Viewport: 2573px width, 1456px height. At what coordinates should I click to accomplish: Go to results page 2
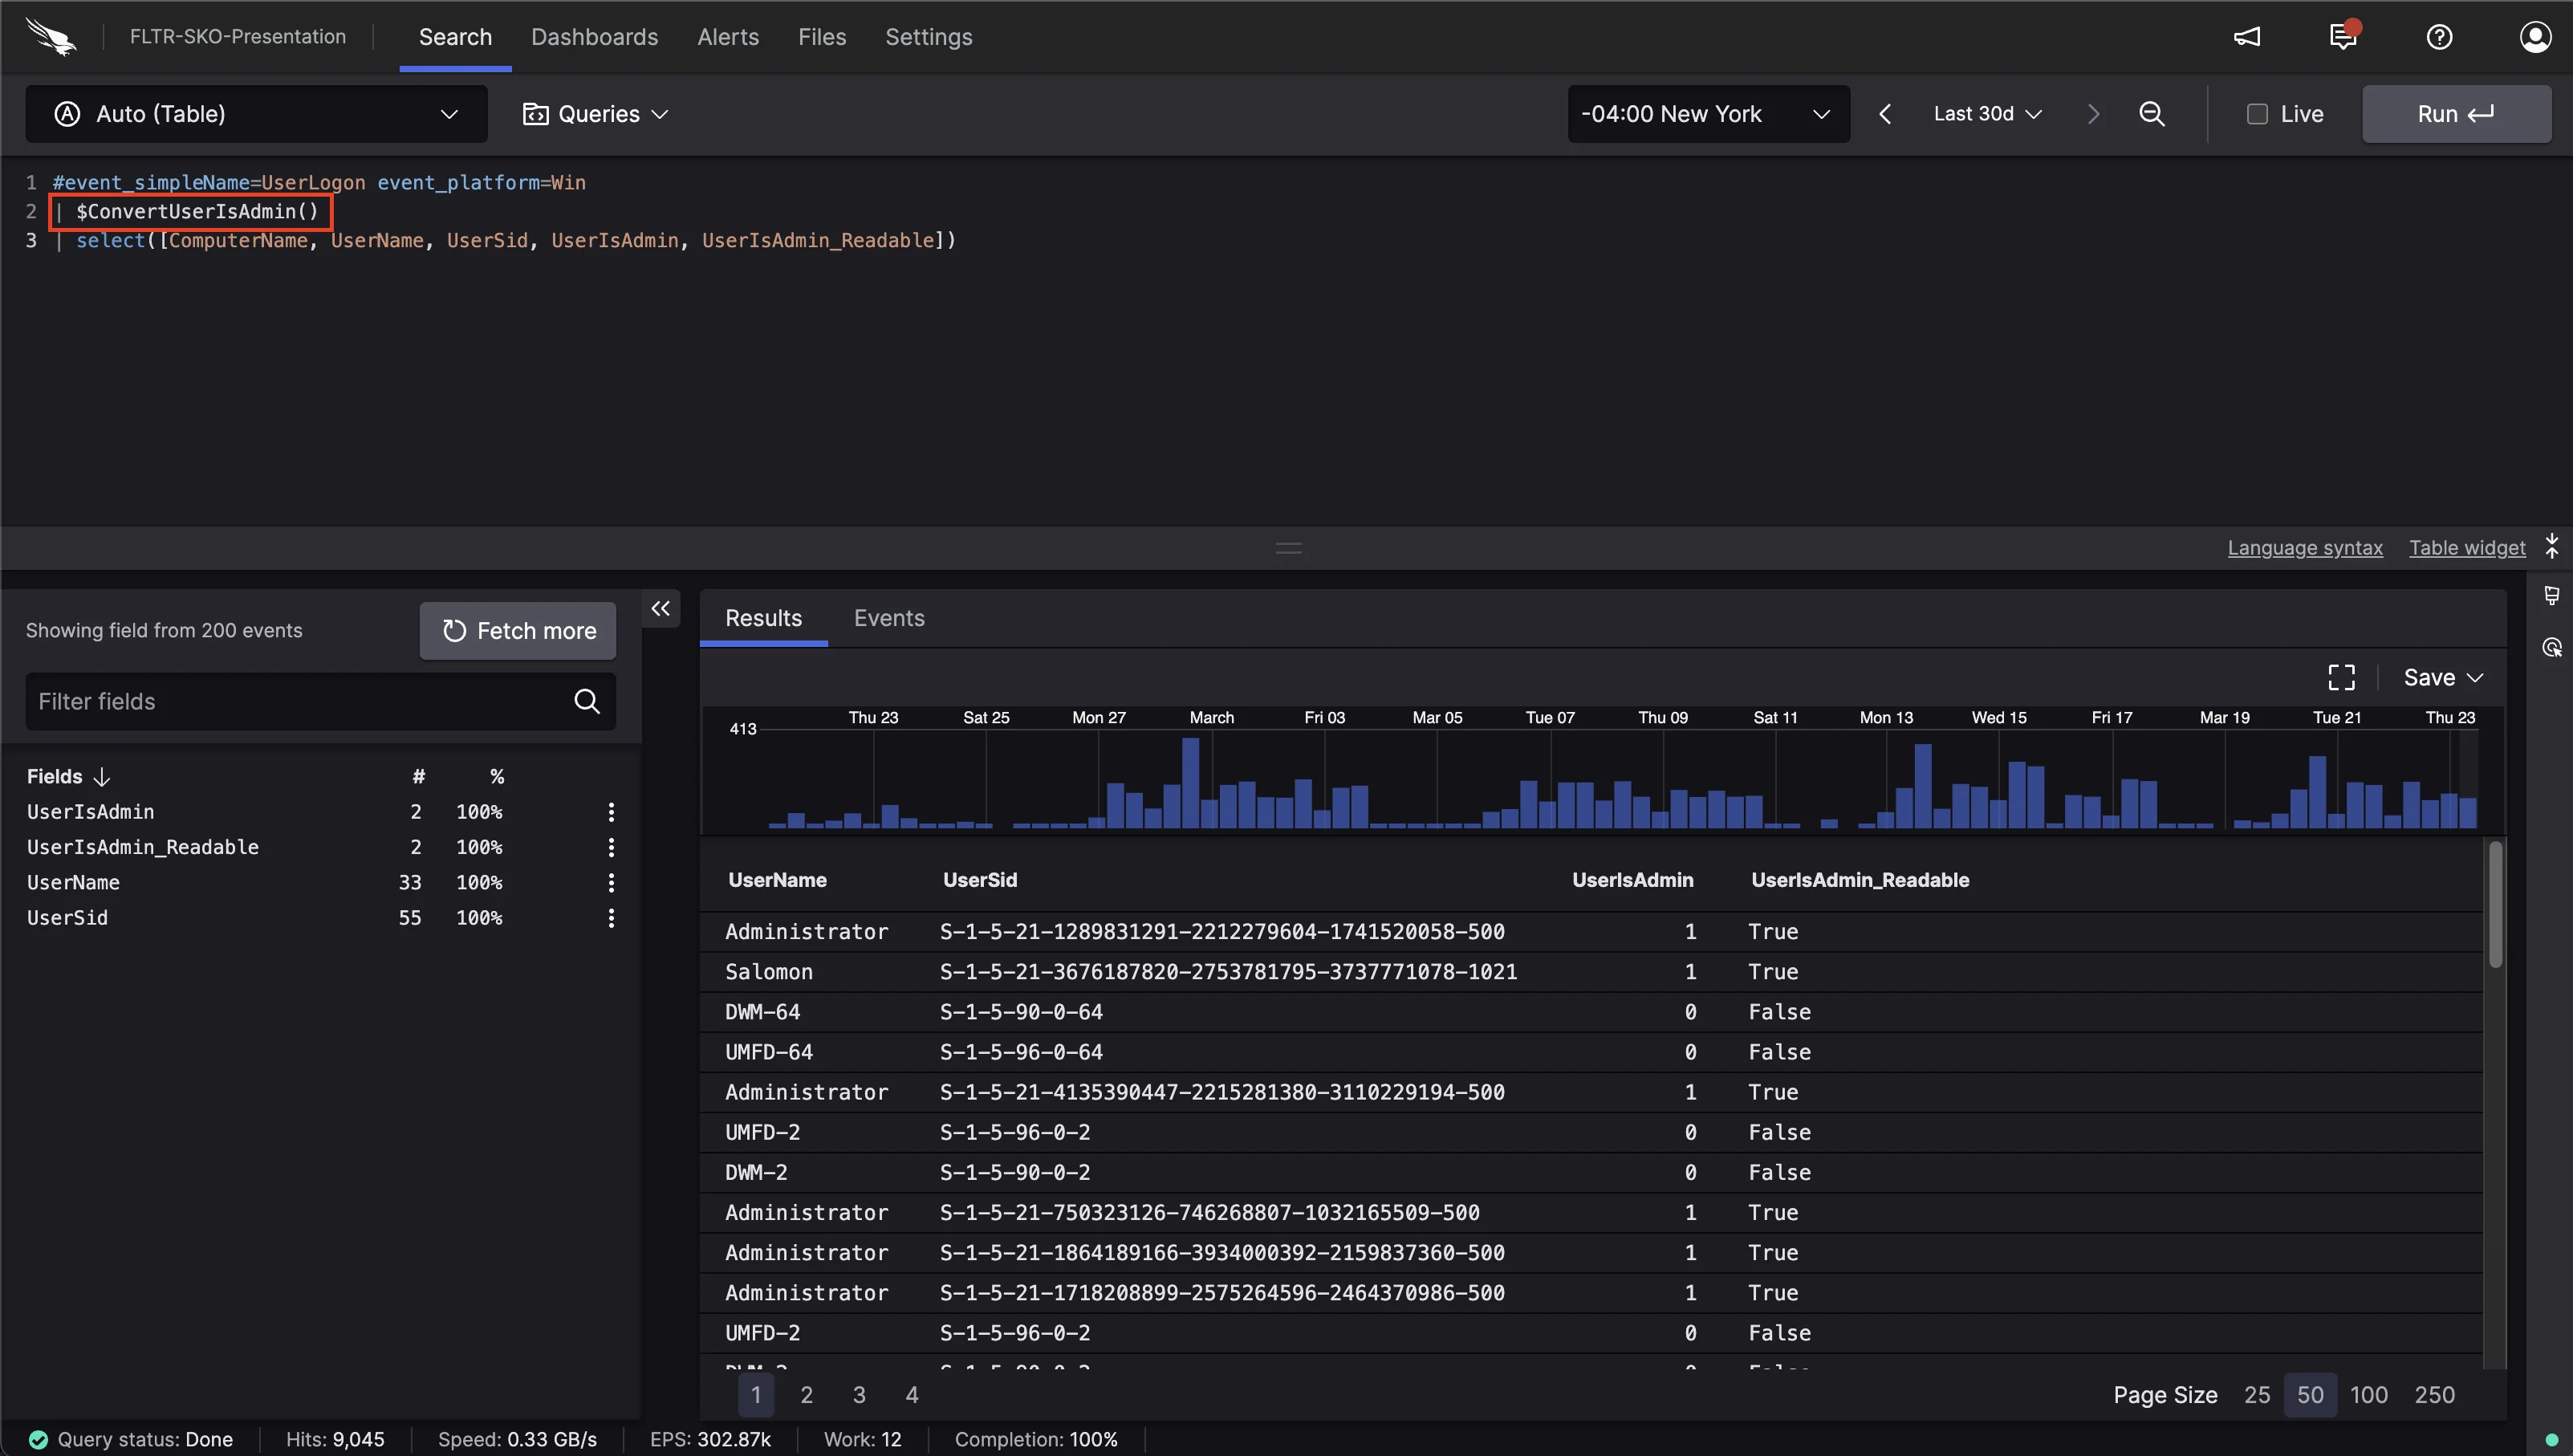click(807, 1395)
